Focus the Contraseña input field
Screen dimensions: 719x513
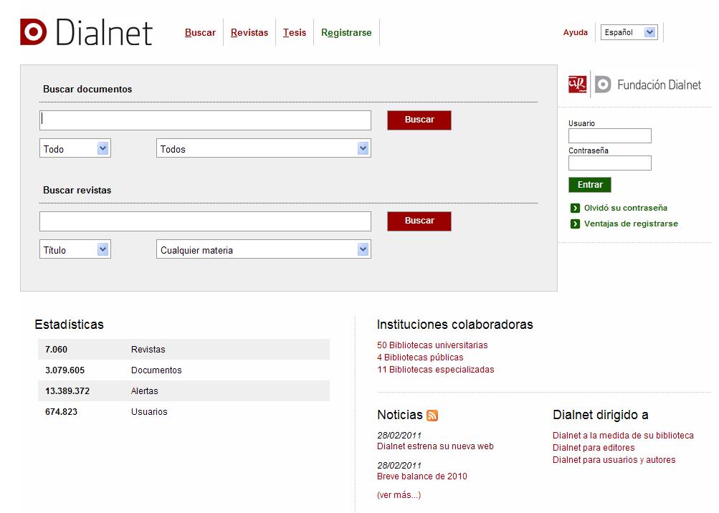click(x=610, y=163)
